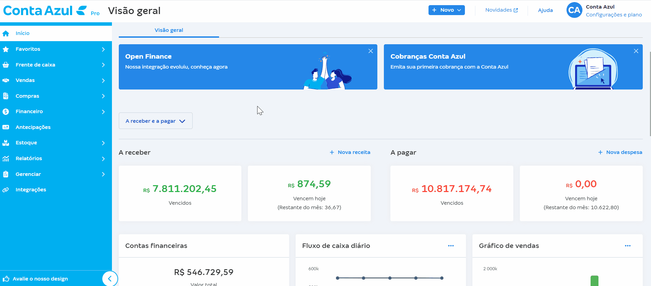Viewport: 651px width, 286px height.
Task: Click the Início home icon
Action: pyautogui.click(x=6, y=33)
